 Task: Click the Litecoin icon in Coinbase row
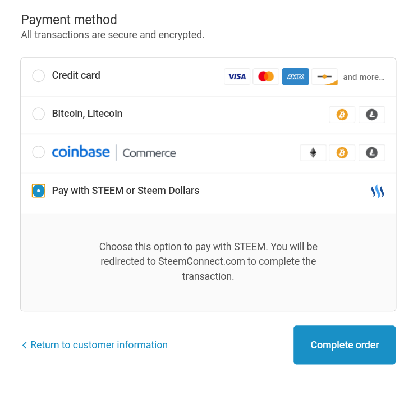tap(371, 153)
